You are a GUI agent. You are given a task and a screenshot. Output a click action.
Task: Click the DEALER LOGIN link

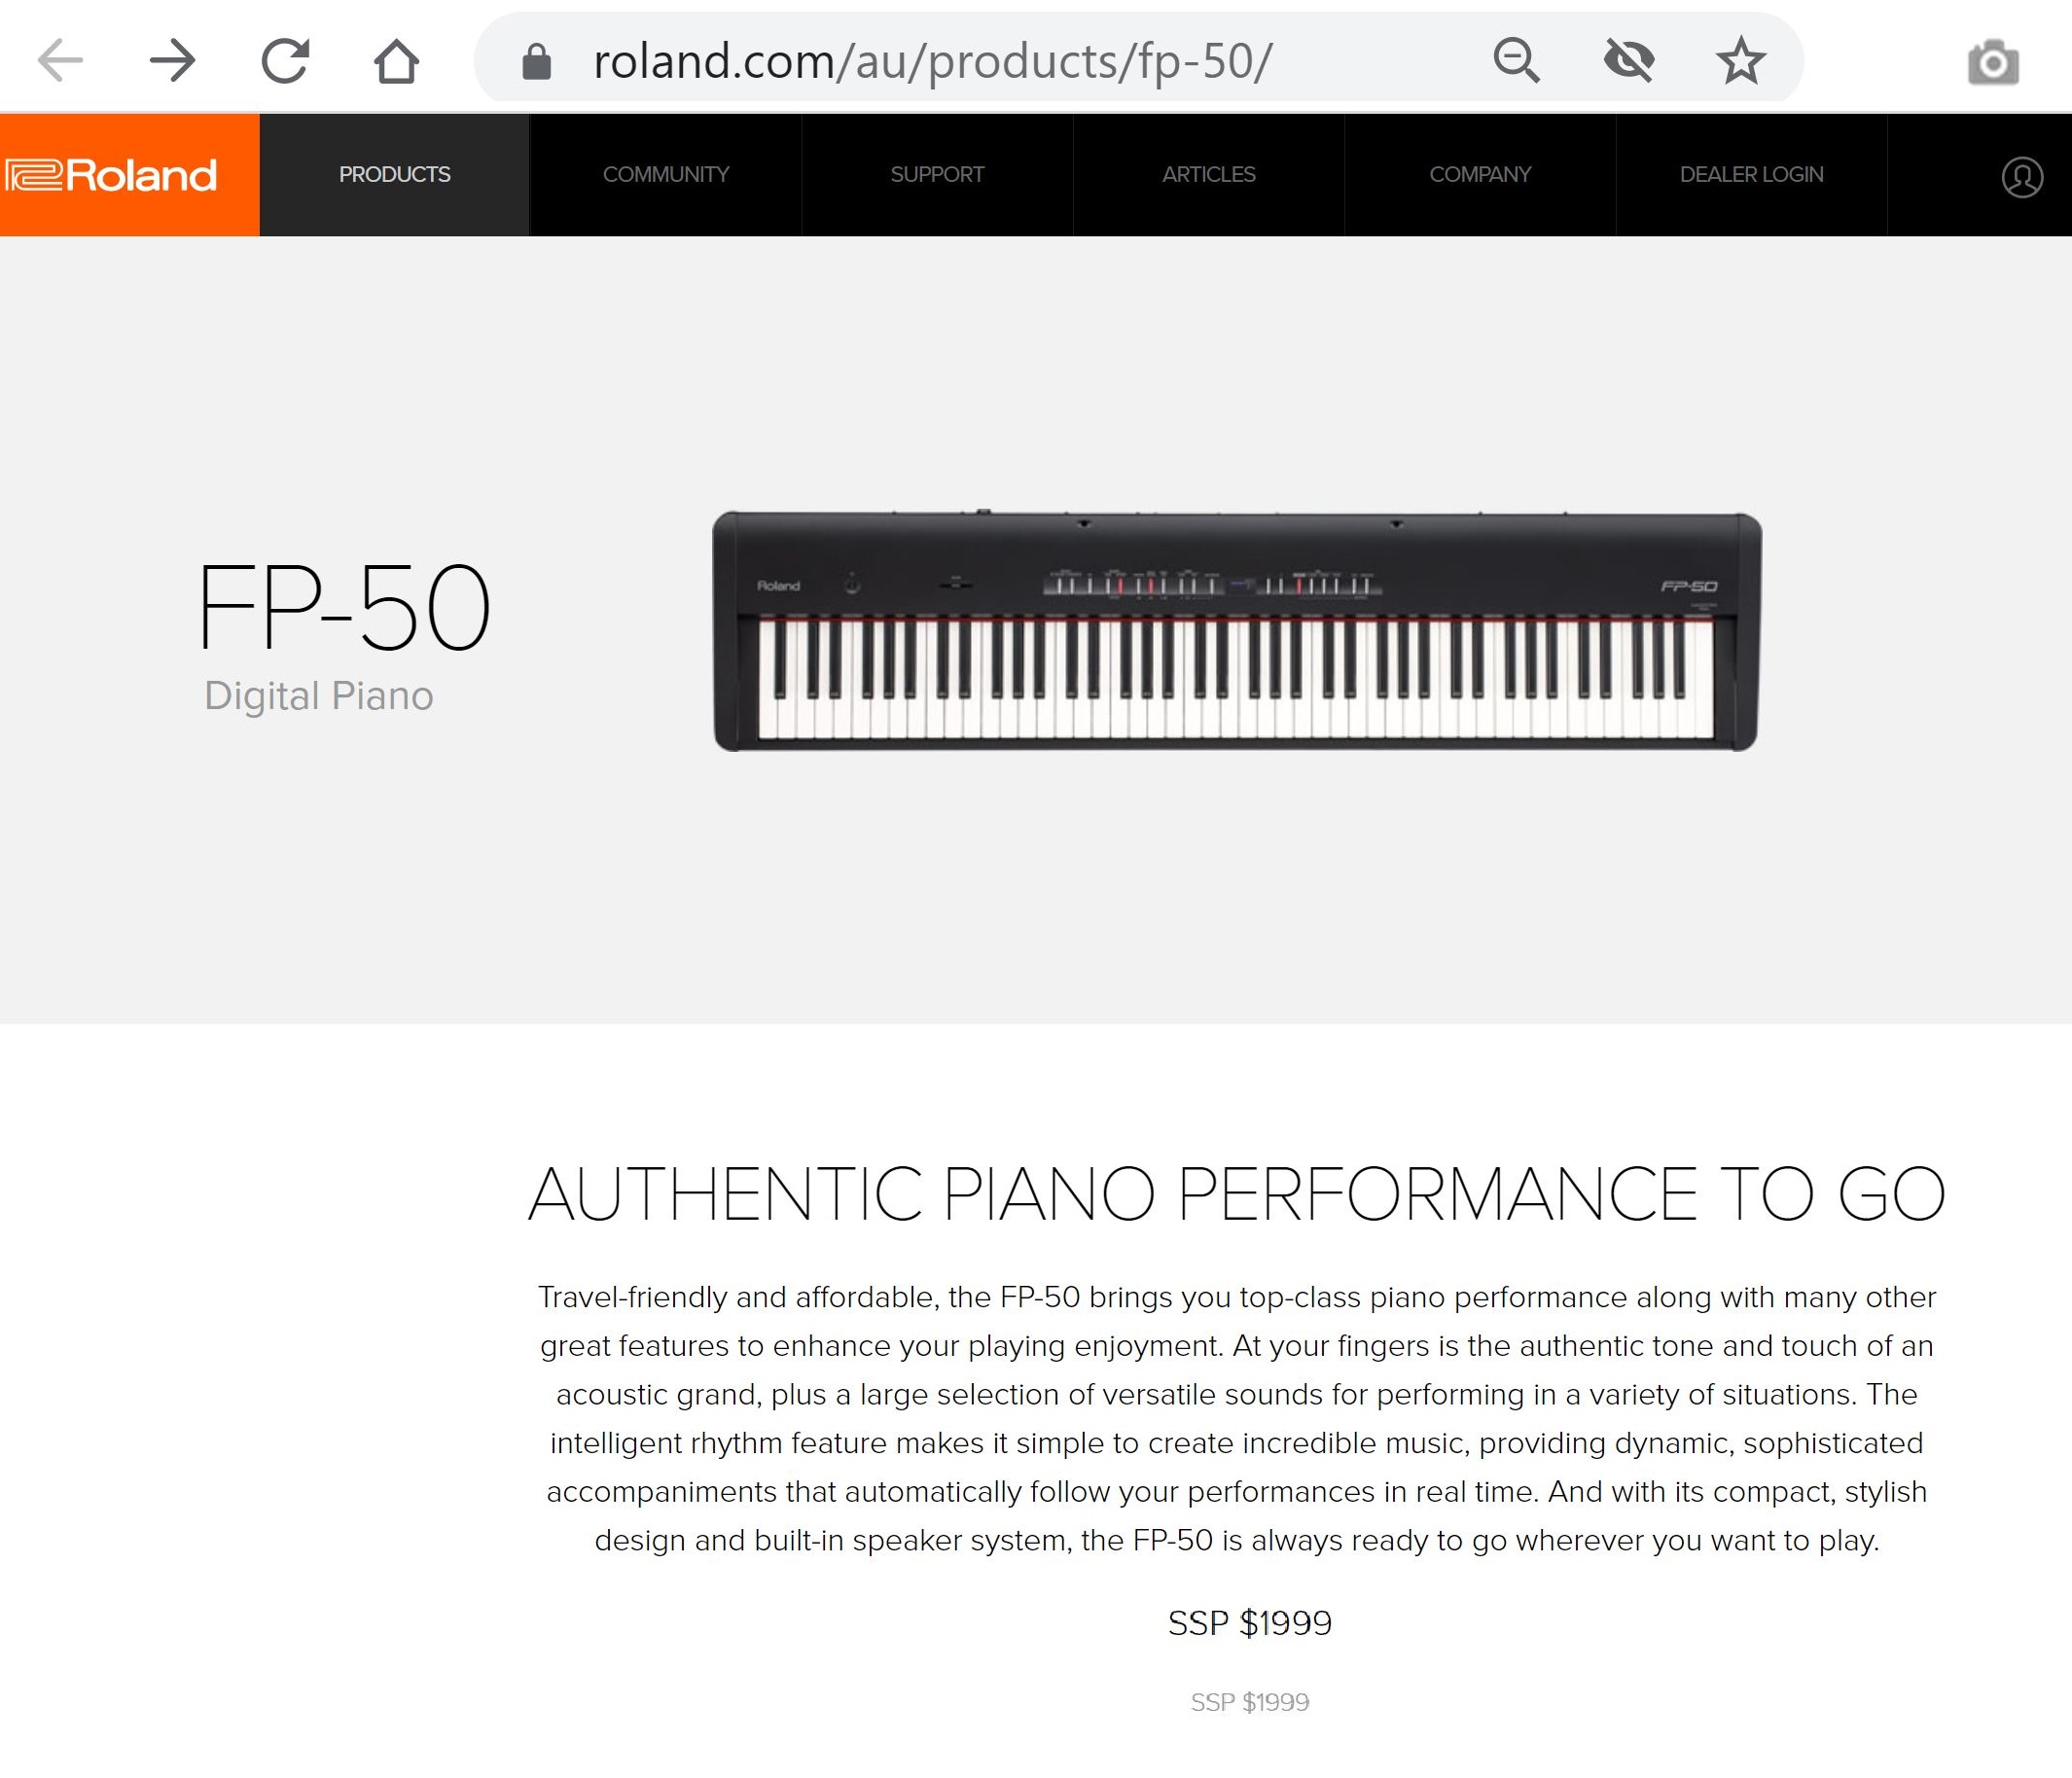1752,175
